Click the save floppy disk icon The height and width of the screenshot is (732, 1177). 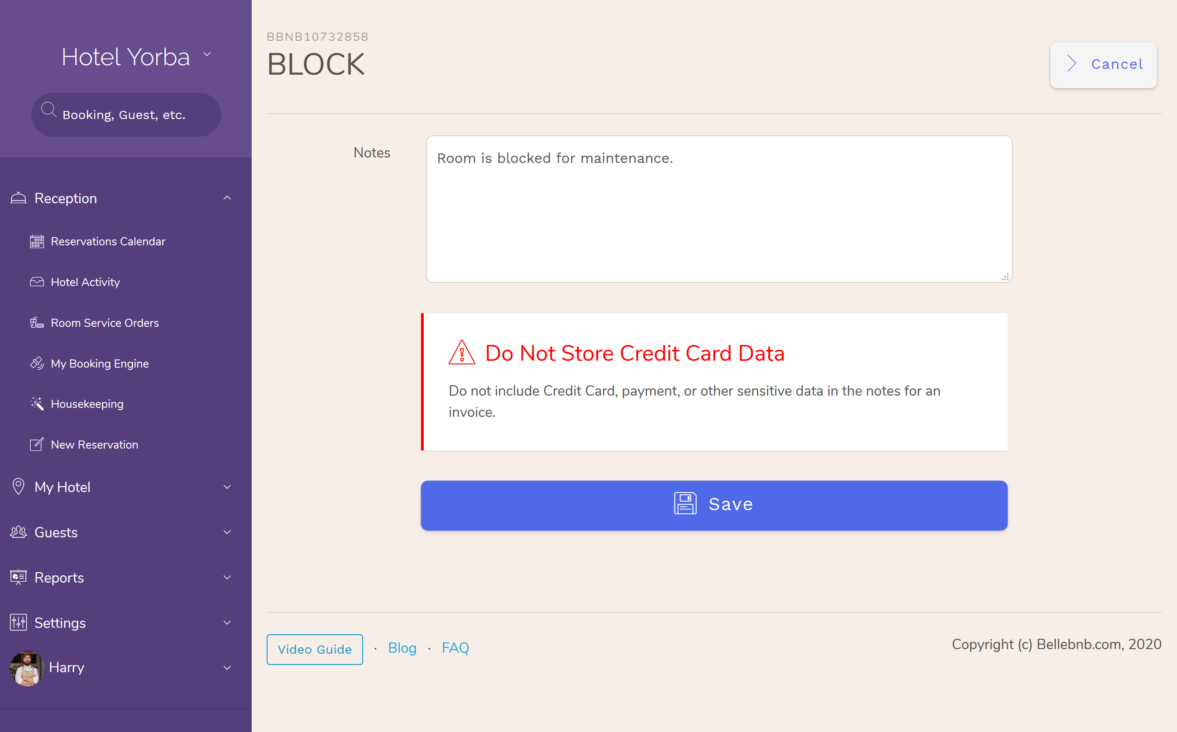pos(685,503)
